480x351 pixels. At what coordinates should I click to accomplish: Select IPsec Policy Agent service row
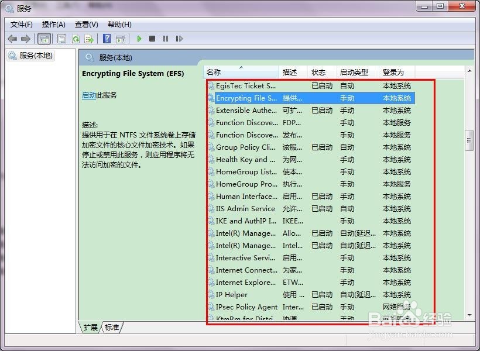[x=311, y=307]
